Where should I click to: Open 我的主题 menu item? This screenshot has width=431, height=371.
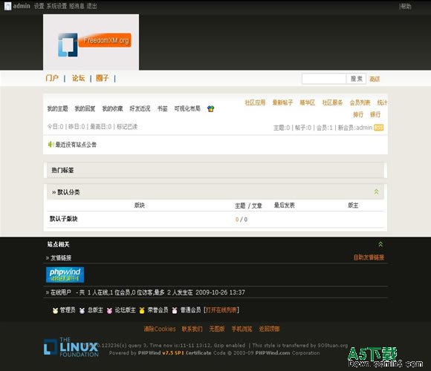(x=57, y=108)
